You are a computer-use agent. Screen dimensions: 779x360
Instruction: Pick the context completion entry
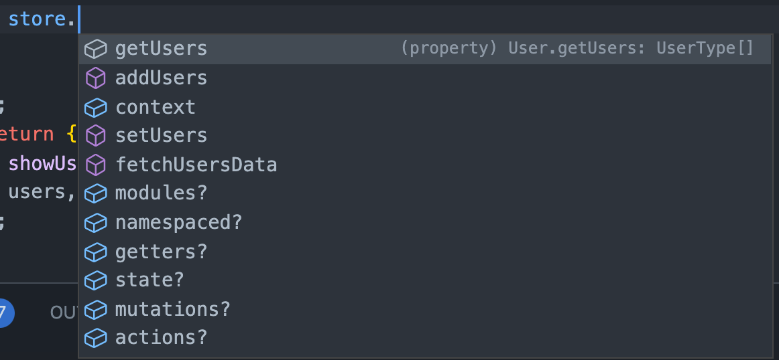pyautogui.click(x=155, y=107)
